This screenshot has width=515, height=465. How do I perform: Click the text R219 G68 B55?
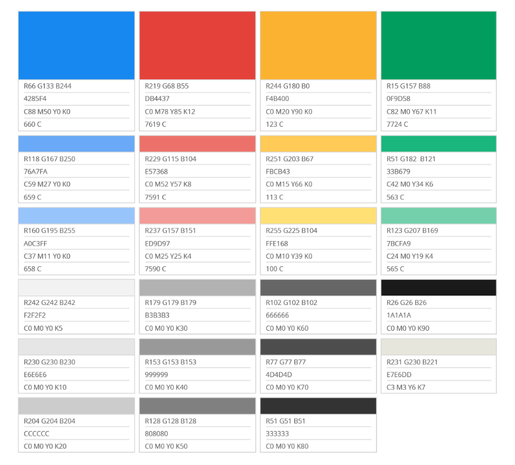[x=167, y=86]
